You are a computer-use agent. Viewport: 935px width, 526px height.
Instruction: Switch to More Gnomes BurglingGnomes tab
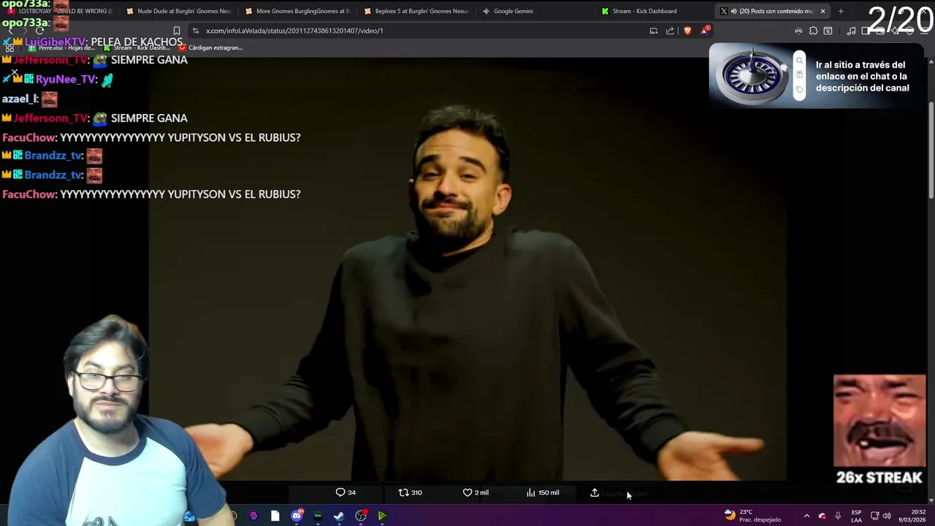[297, 11]
